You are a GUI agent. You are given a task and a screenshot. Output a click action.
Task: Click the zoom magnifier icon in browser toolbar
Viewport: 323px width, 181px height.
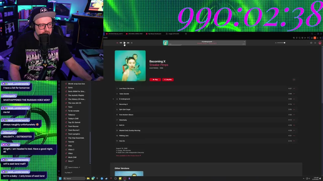[x=294, y=38]
